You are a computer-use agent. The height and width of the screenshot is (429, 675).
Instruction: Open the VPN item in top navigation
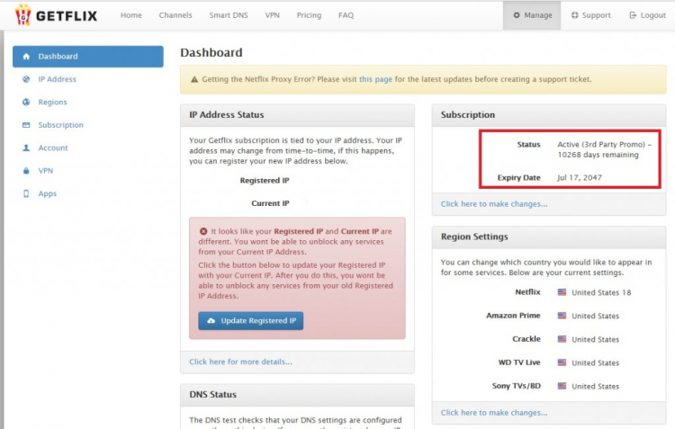[x=272, y=15]
